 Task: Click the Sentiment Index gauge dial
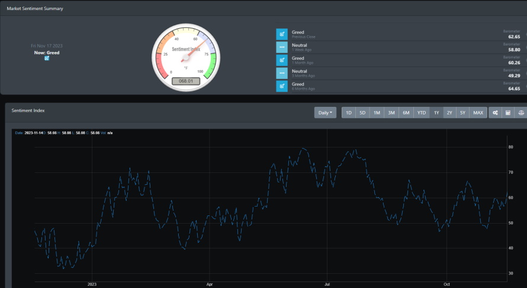186,57
